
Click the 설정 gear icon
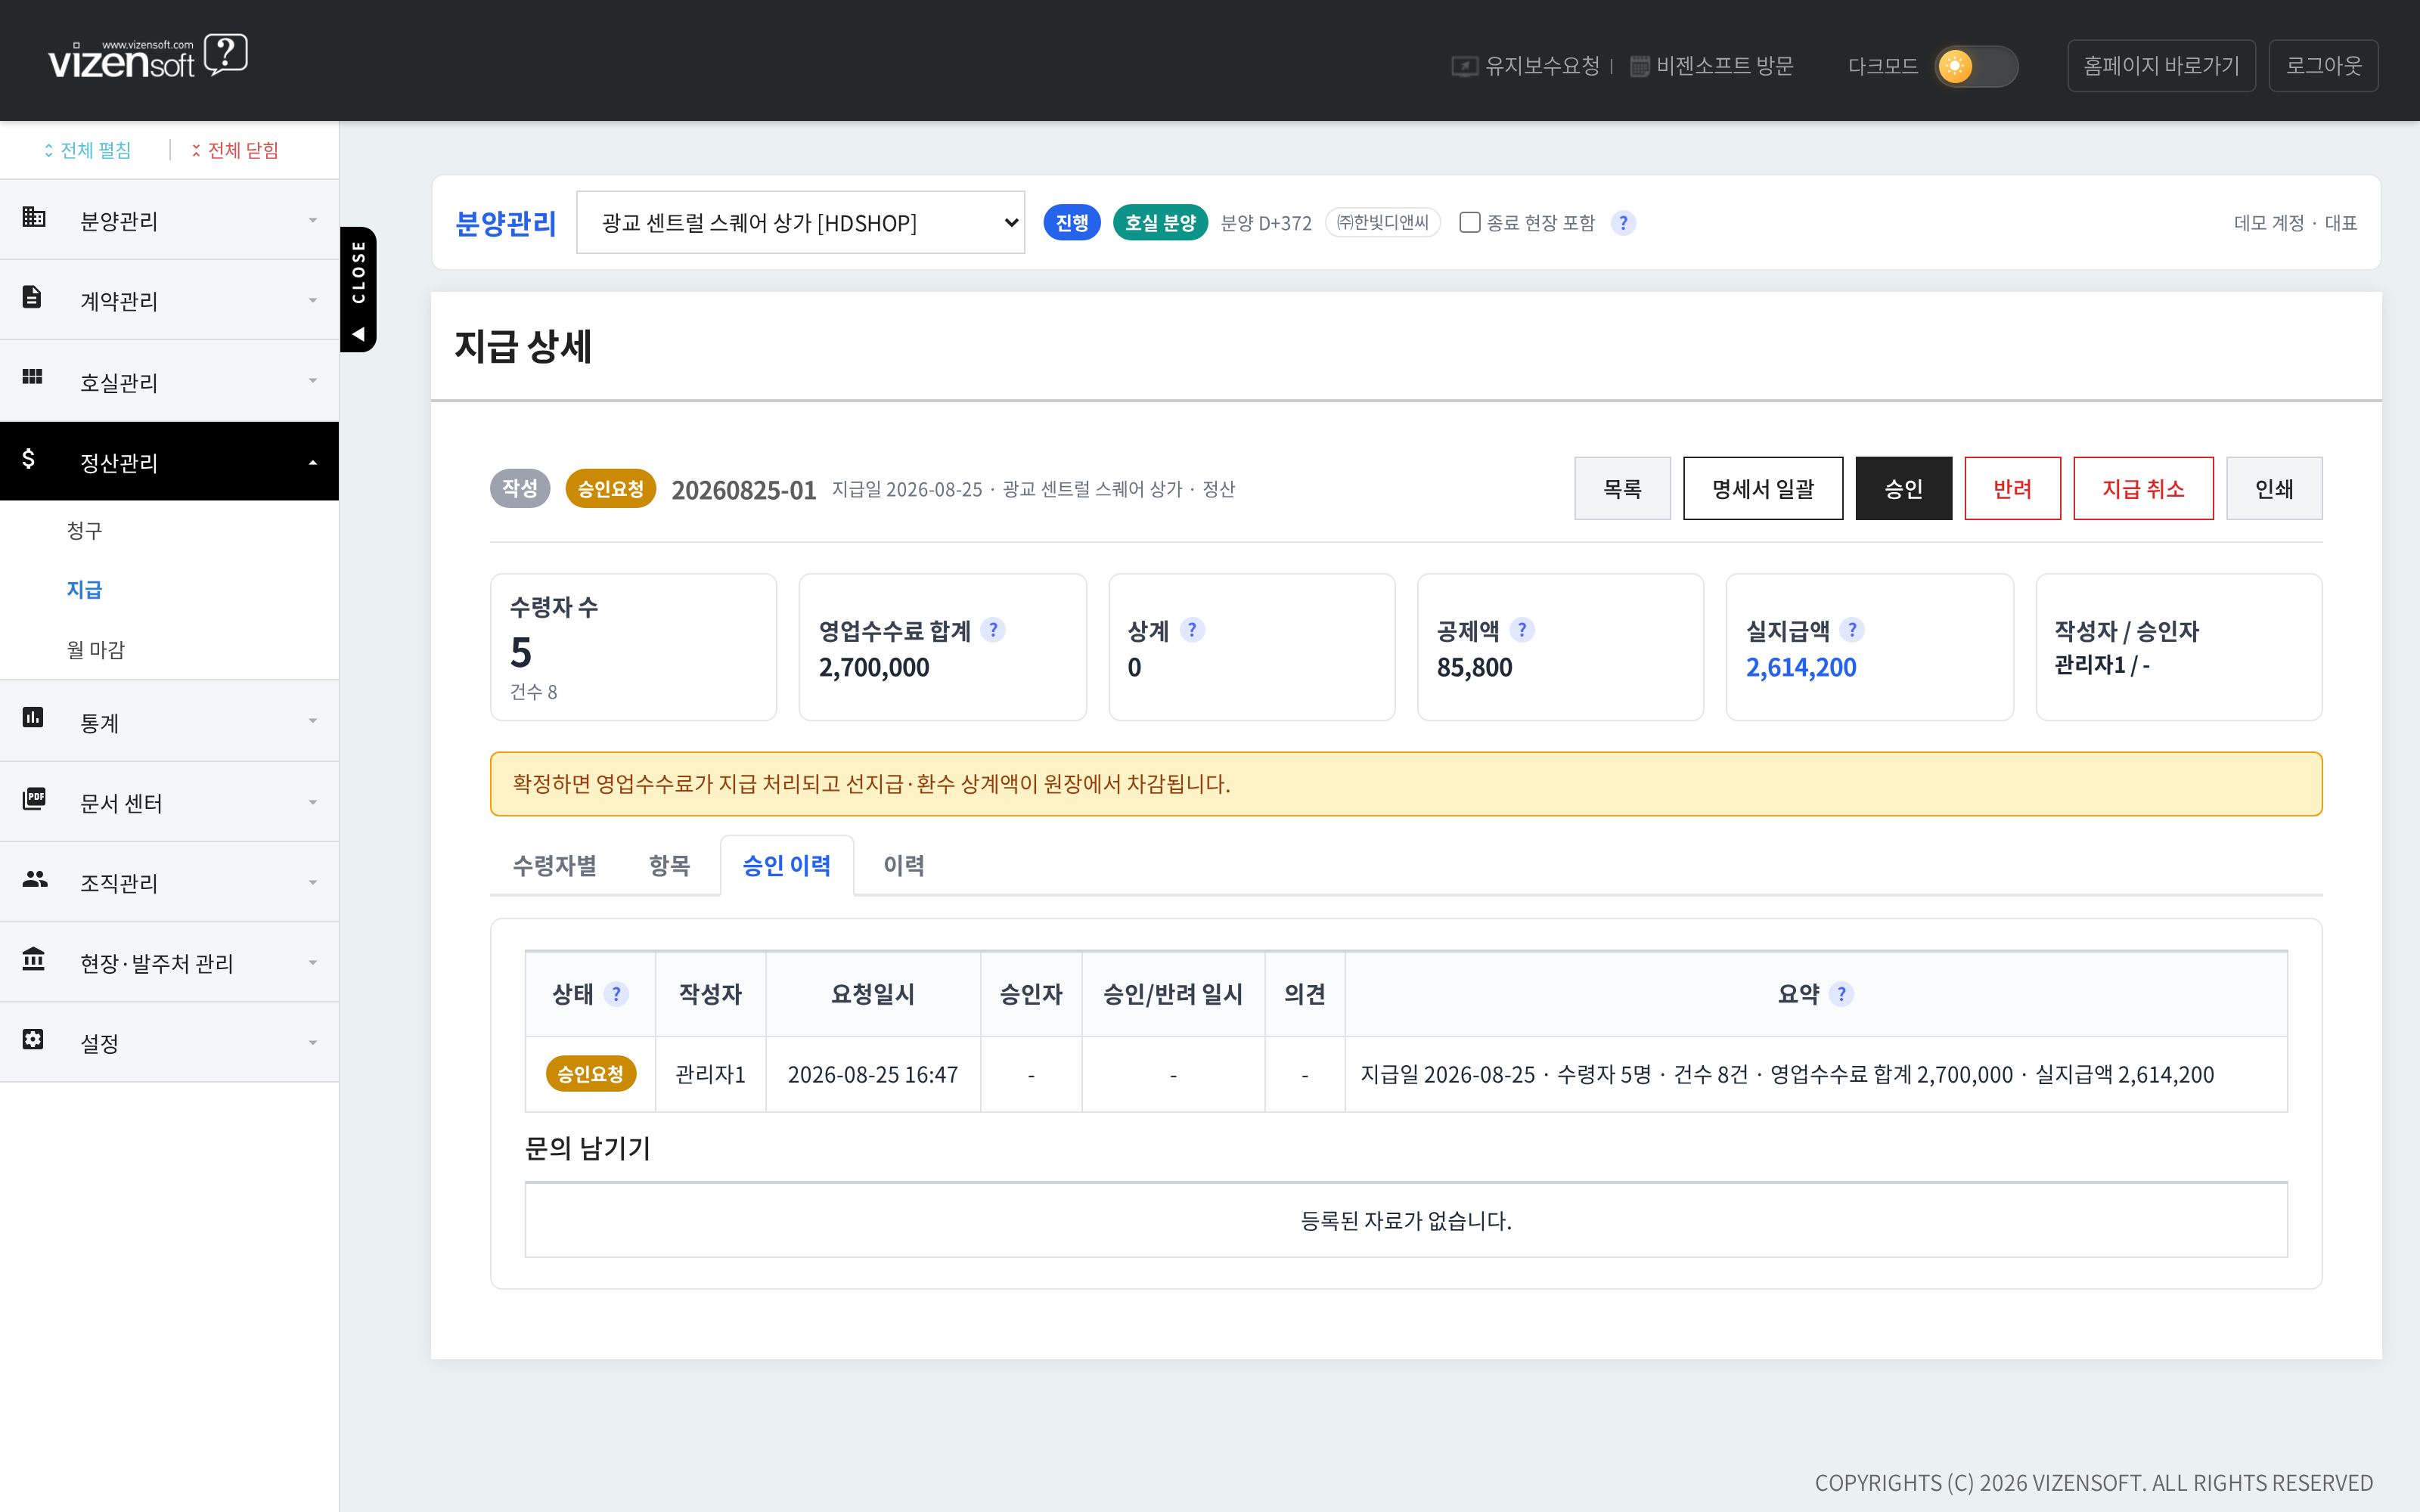tap(33, 1039)
